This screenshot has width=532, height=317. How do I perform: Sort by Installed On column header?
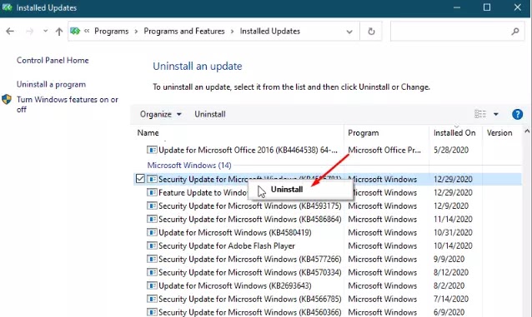455,133
